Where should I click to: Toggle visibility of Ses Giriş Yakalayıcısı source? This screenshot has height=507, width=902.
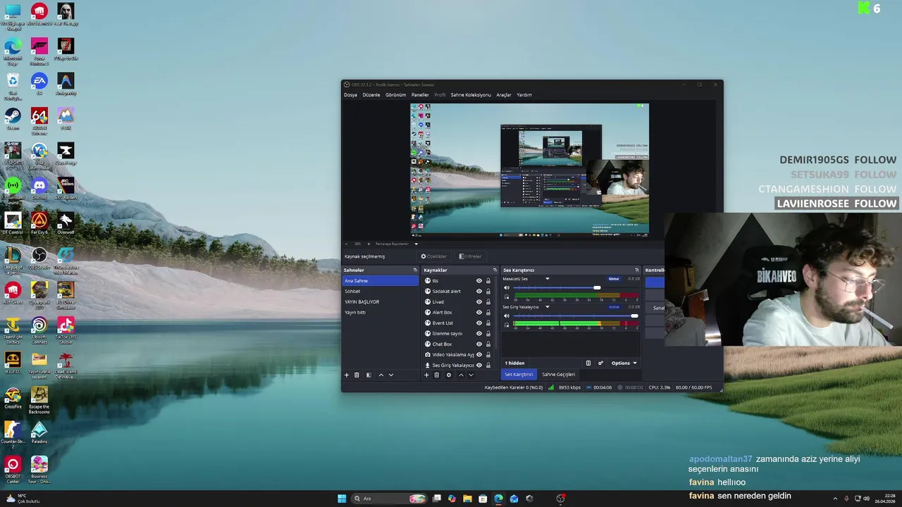coord(479,365)
